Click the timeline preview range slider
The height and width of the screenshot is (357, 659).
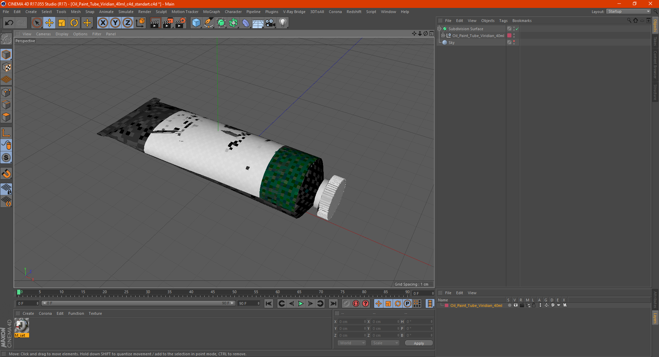click(x=138, y=303)
